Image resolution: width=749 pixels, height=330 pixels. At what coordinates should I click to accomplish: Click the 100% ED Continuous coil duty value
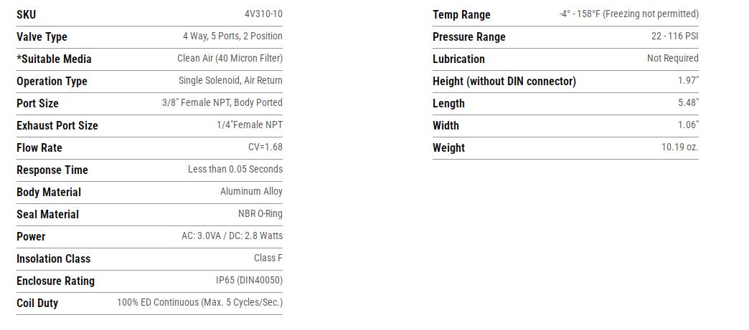click(x=199, y=303)
